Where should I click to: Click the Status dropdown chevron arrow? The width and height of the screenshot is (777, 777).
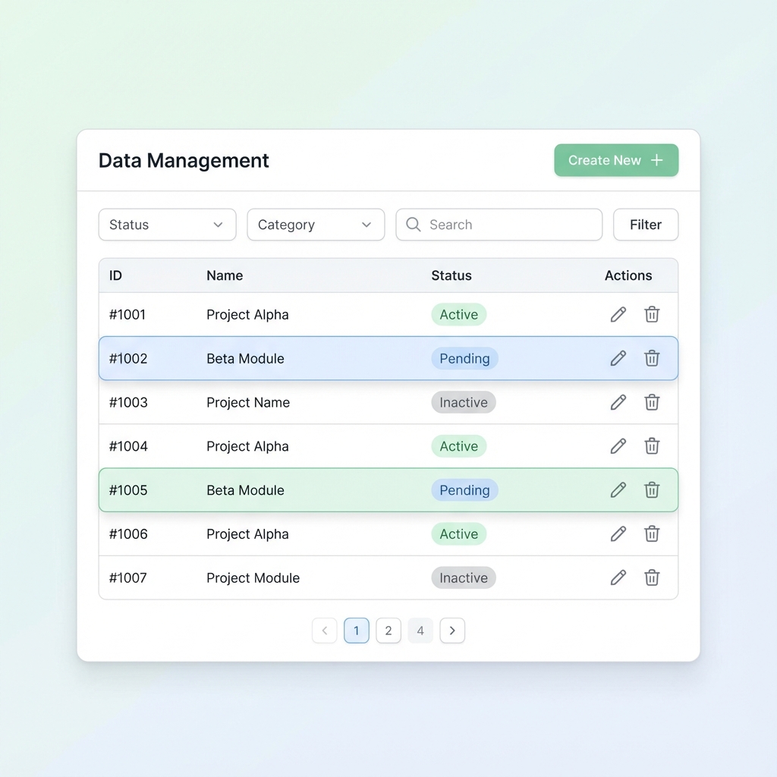(x=219, y=225)
